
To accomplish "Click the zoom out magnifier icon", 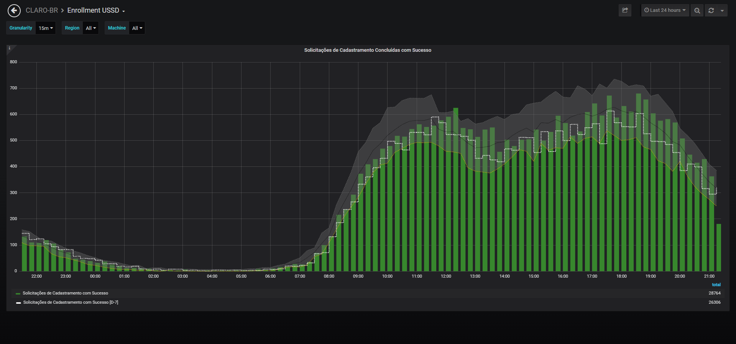I will click(697, 10).
